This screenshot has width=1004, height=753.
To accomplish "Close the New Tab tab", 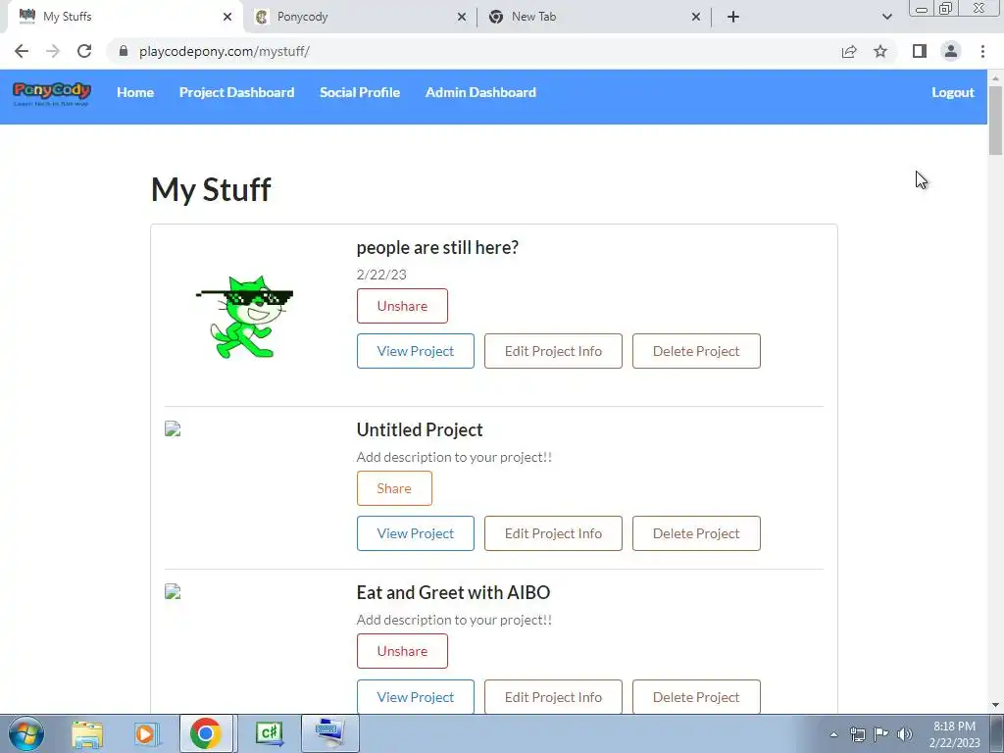I will (x=696, y=17).
